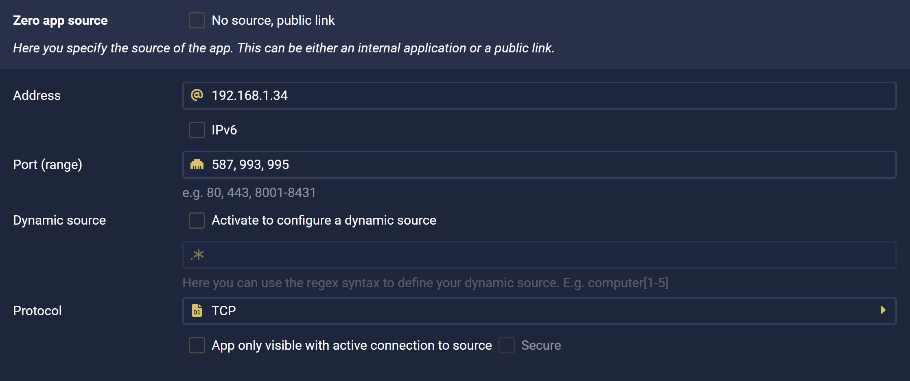Click the ethernet port icon in Port field
This screenshot has width=910, height=381.
point(197,165)
